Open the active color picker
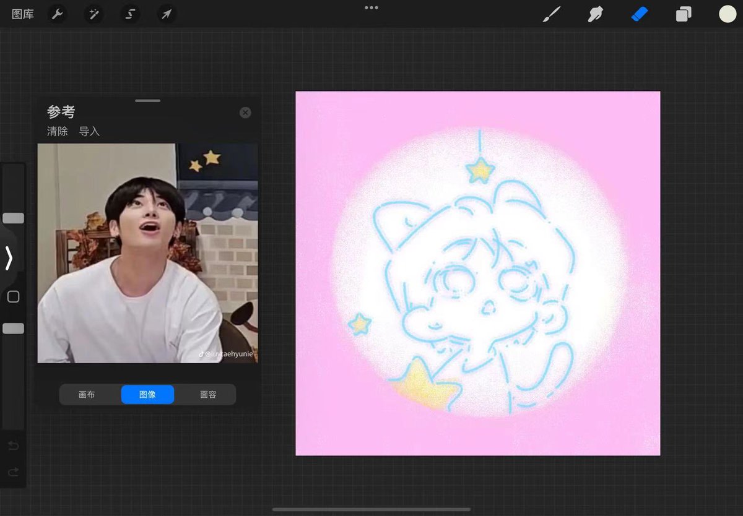 (x=728, y=14)
